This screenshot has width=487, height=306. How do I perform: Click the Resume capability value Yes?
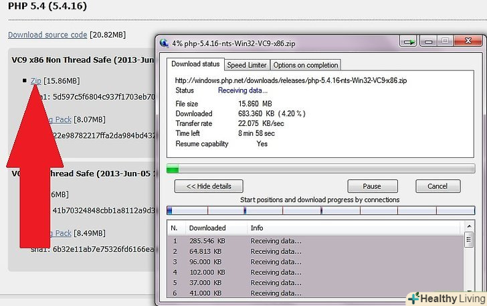click(x=262, y=144)
